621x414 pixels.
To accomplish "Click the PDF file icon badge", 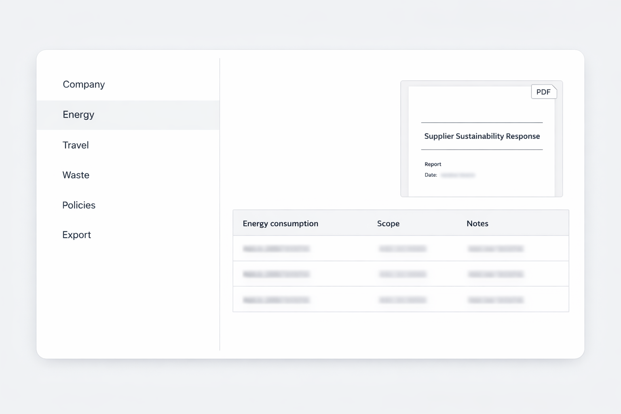I will point(543,92).
